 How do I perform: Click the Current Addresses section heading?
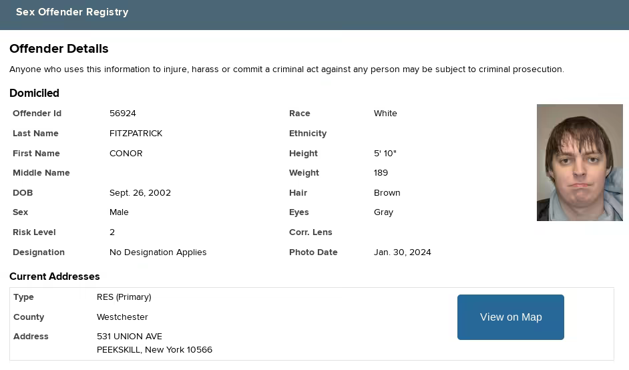55,276
